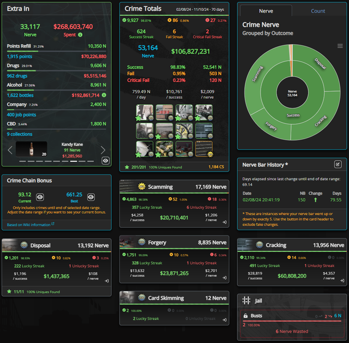349x343 pixels.
Task: Click the green star beside 11/11
Action: 9,291
